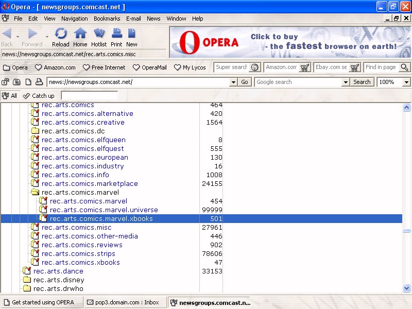Click the All newsgroups button
Image resolution: width=412 pixels, height=309 pixels.
(9, 96)
